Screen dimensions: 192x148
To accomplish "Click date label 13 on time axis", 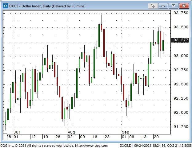I will [x=144, y=137].
